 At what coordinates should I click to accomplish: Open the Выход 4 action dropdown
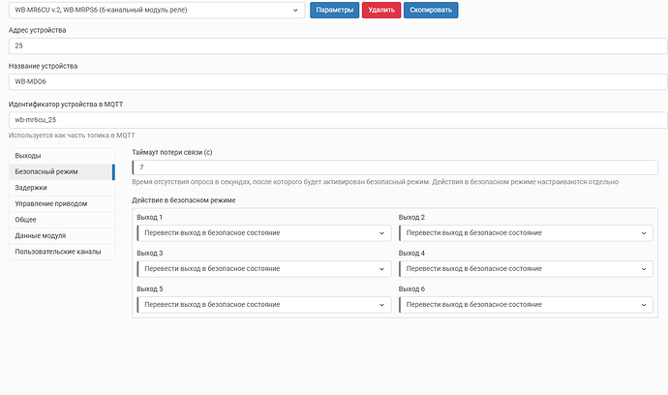[525, 269]
